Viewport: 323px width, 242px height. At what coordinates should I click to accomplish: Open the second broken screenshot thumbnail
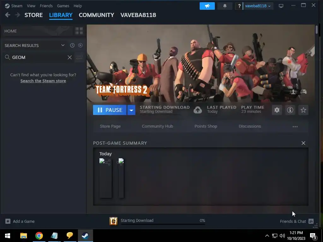coord(121,178)
